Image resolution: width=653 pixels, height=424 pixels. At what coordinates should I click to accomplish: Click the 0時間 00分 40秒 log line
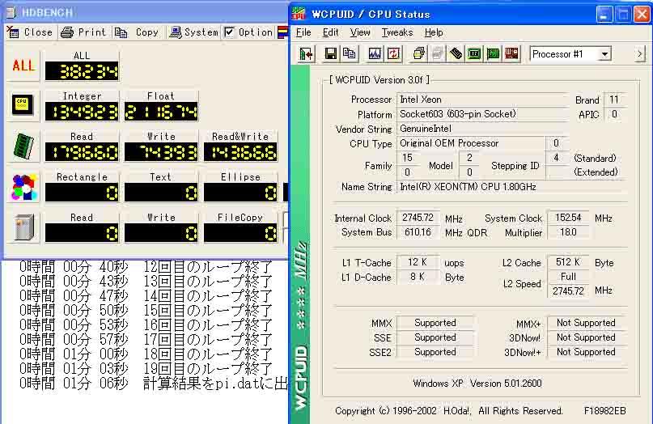pyautogui.click(x=146, y=266)
